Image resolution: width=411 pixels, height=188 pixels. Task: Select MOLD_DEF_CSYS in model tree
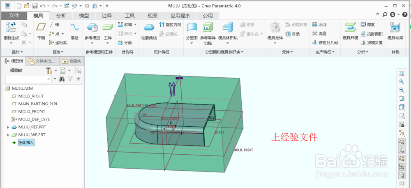click(x=34, y=119)
